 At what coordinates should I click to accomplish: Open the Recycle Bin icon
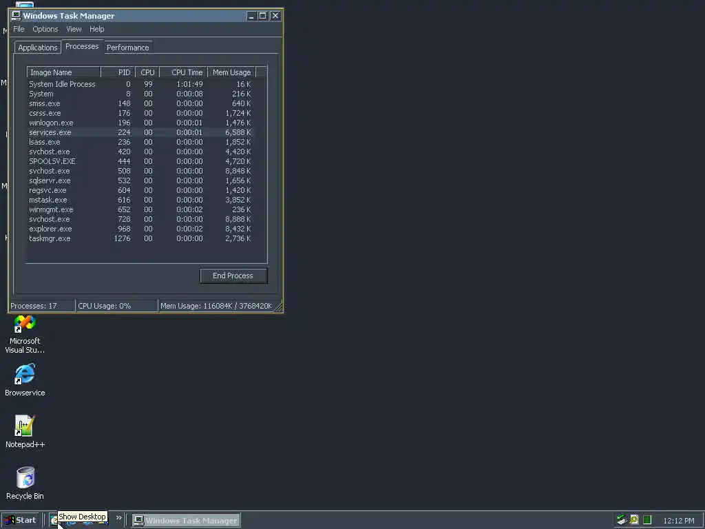25,484
